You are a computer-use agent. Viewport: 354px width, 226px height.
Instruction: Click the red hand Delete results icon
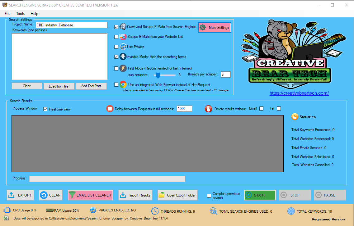pyautogui.click(x=208, y=109)
